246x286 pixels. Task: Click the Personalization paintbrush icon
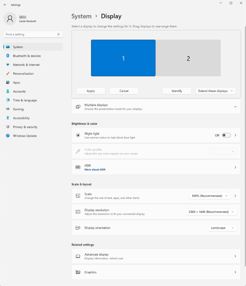[x=8, y=73]
